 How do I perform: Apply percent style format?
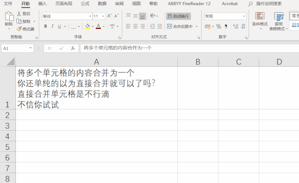[x=219, y=27]
